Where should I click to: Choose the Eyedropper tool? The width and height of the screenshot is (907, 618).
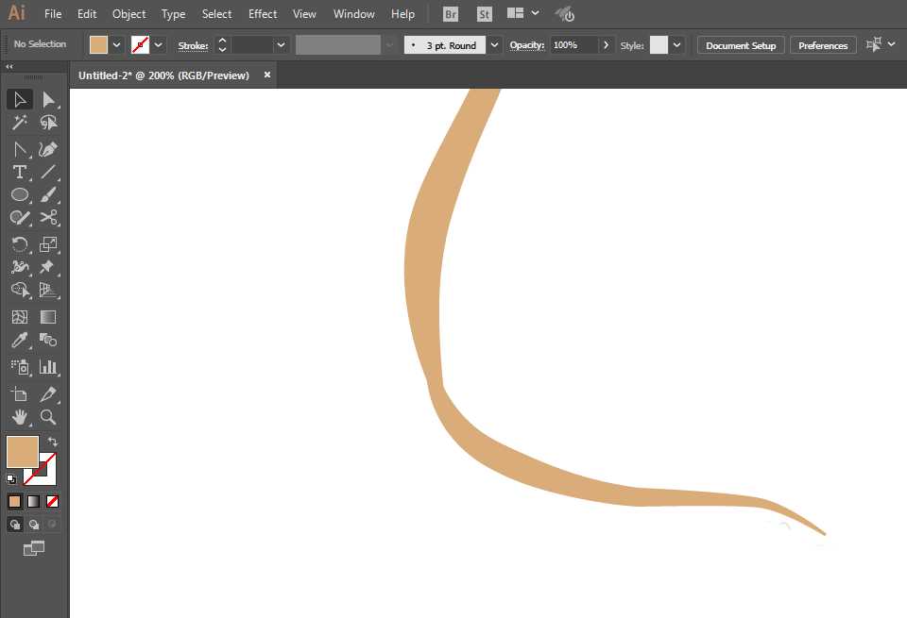[x=19, y=341]
